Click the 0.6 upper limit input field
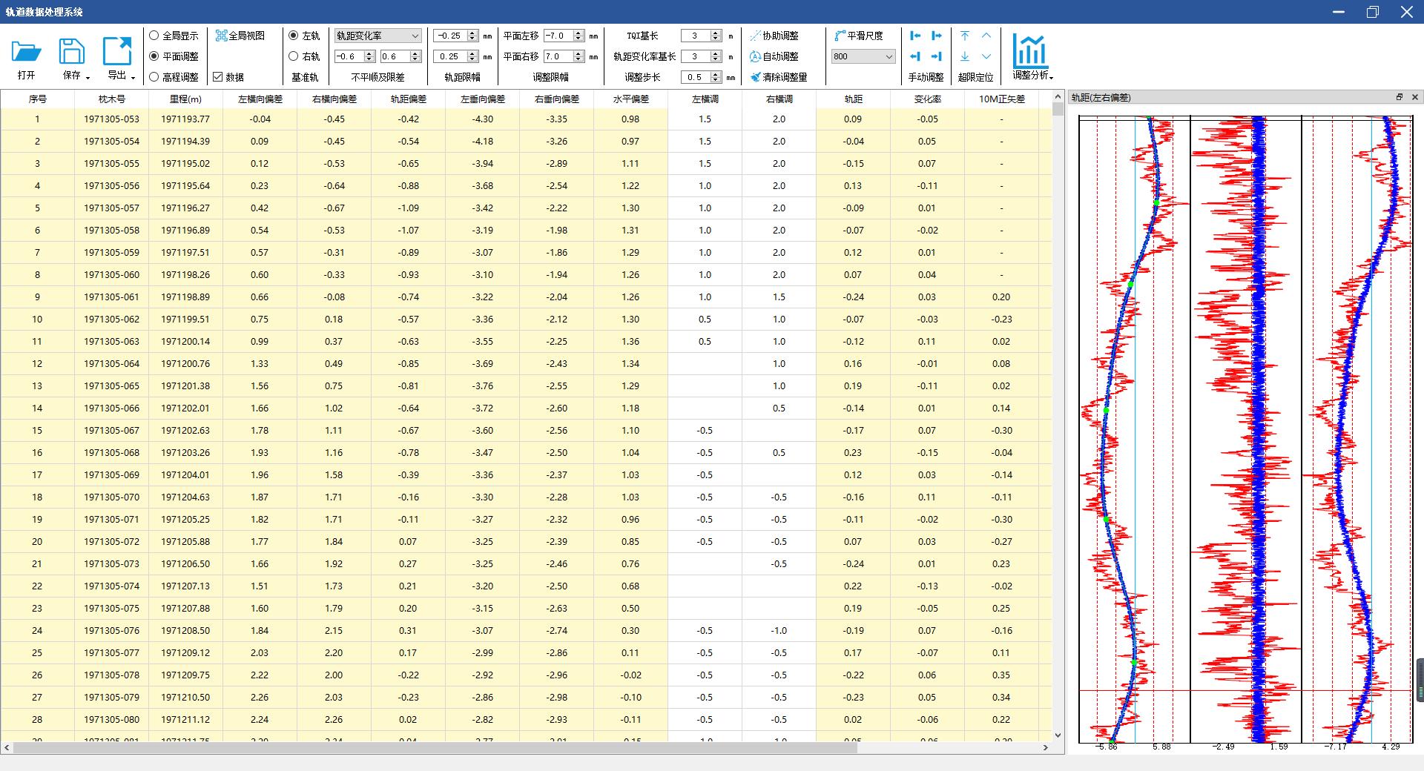Screen dimensions: 1424x771 395,56
